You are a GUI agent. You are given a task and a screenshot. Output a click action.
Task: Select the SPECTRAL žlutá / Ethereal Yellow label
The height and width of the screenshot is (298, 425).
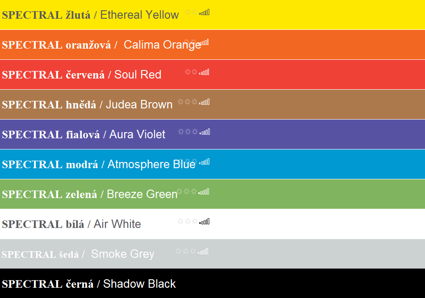coord(90,15)
